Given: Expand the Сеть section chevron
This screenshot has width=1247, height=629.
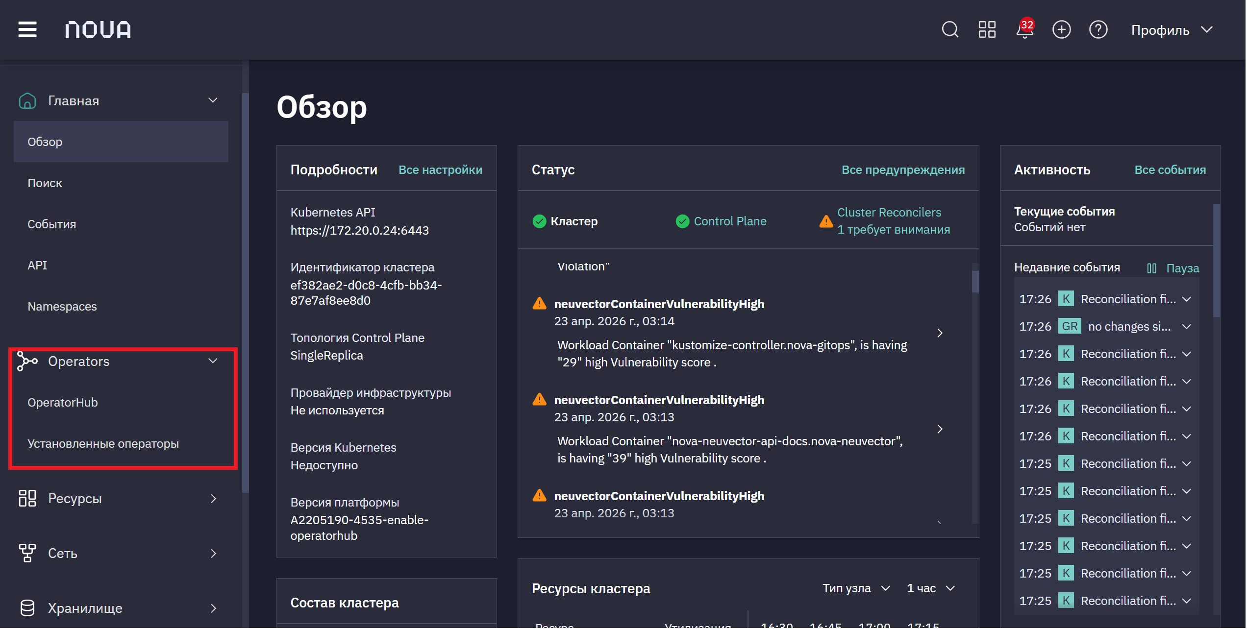Looking at the screenshot, I should 213,554.
